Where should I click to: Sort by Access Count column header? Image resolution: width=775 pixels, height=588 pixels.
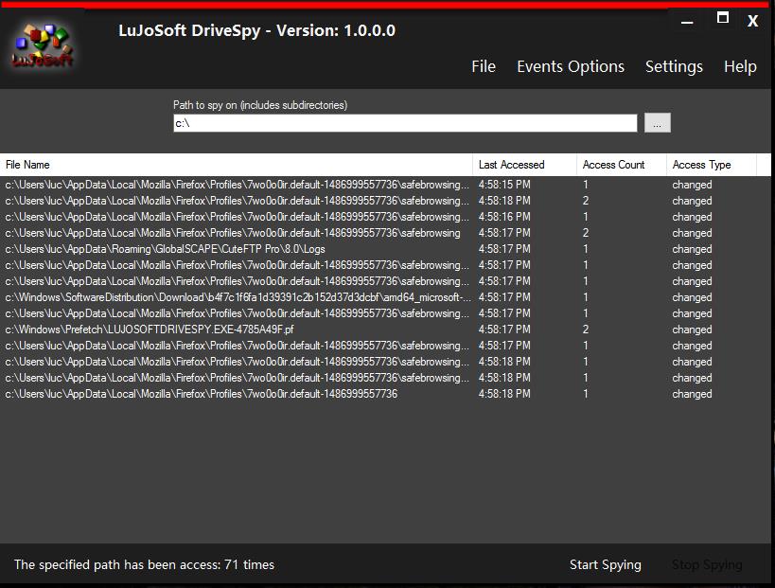(x=622, y=165)
